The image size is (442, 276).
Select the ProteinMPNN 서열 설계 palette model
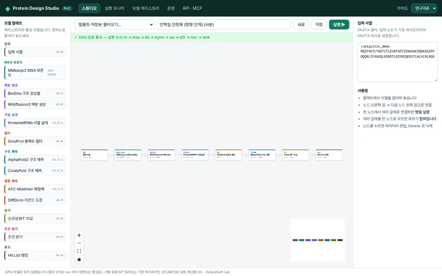click(35, 123)
